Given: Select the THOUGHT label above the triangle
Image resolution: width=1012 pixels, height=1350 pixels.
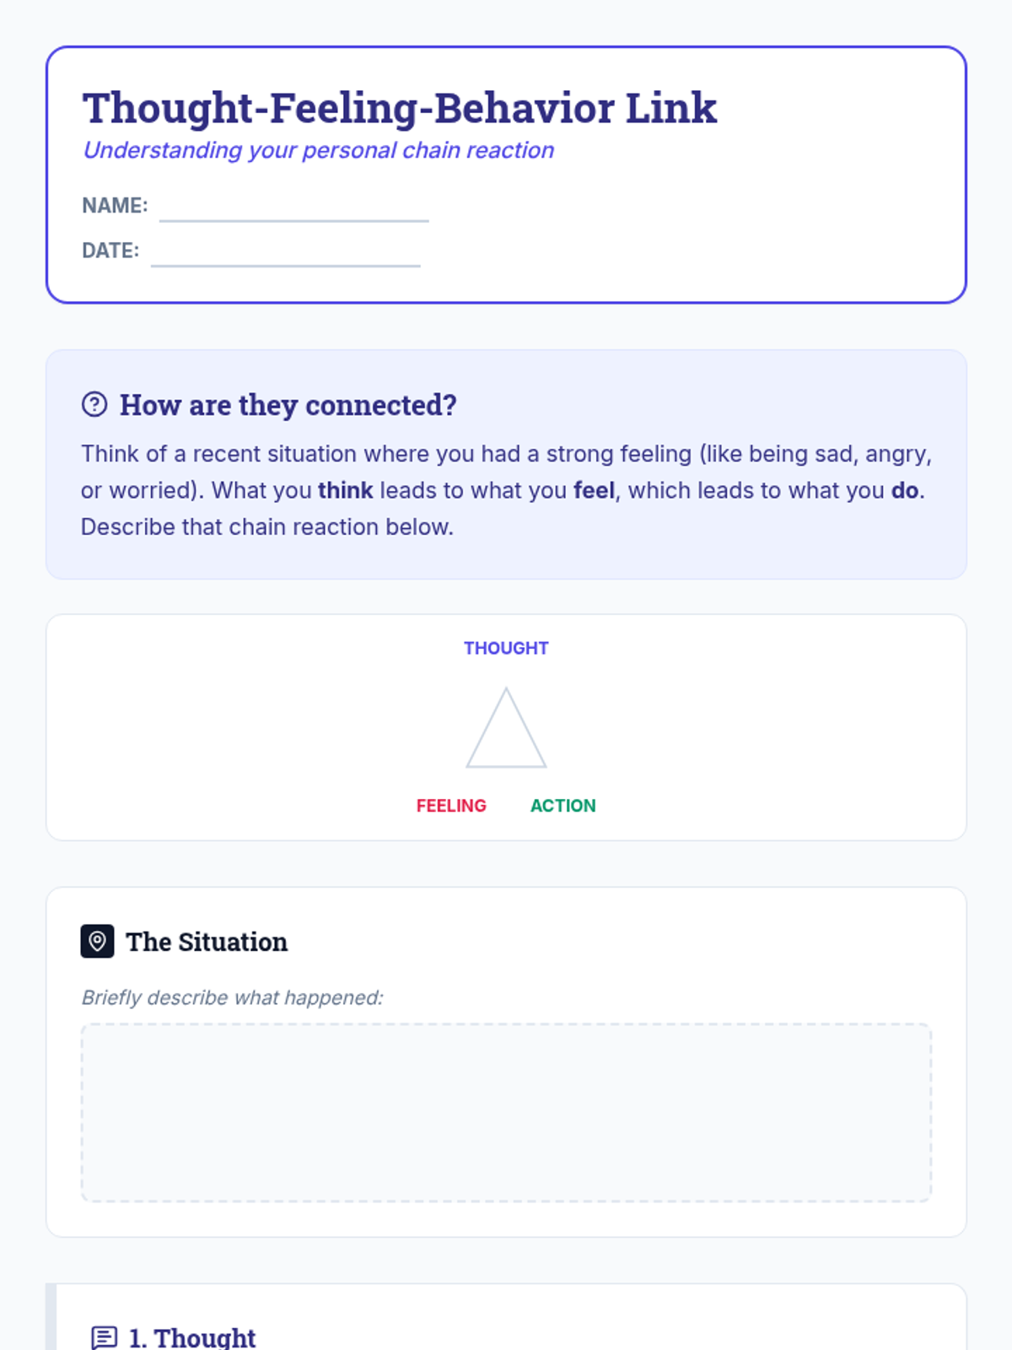Looking at the screenshot, I should point(506,648).
